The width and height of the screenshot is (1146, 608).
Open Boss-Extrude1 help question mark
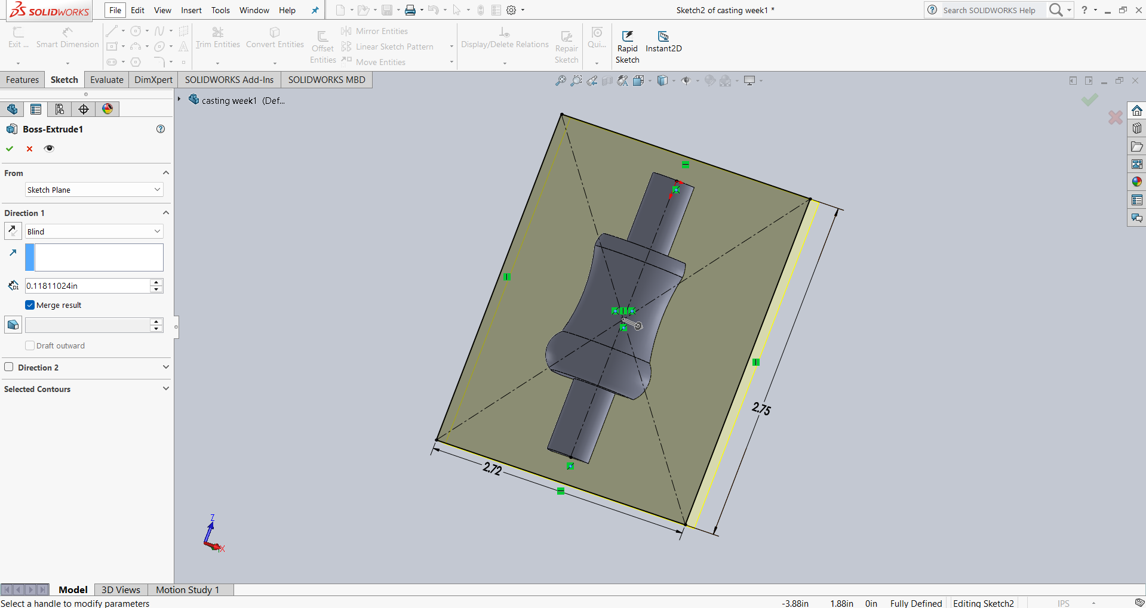161,129
